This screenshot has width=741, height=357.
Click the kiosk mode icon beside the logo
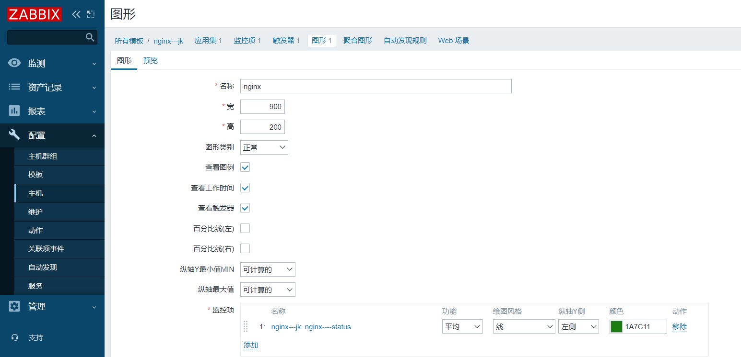91,14
